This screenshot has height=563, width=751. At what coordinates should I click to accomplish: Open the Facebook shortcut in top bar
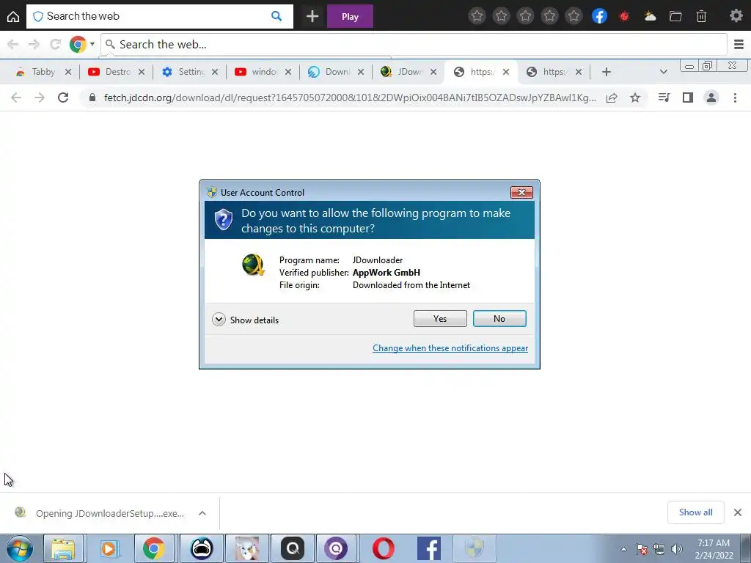click(599, 16)
